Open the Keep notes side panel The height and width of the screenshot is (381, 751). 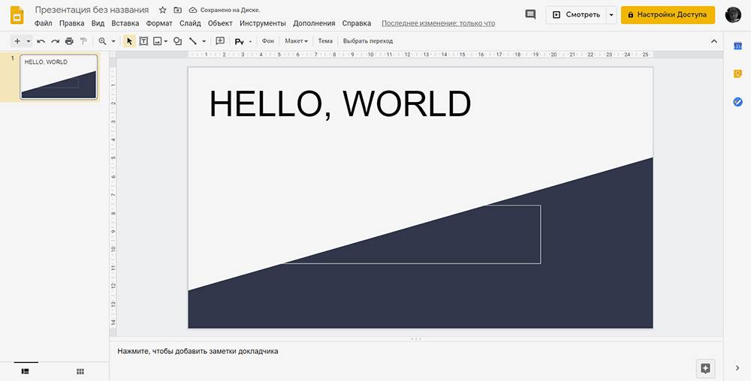pos(737,73)
